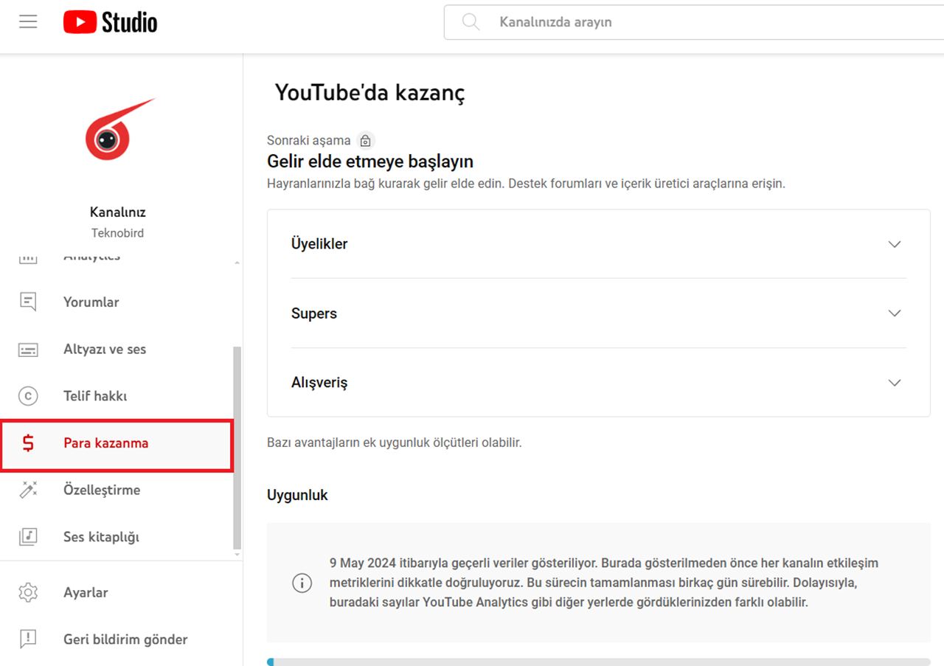944x666 pixels.
Task: Click the sidebar scrollbar thumb
Action: (x=237, y=446)
